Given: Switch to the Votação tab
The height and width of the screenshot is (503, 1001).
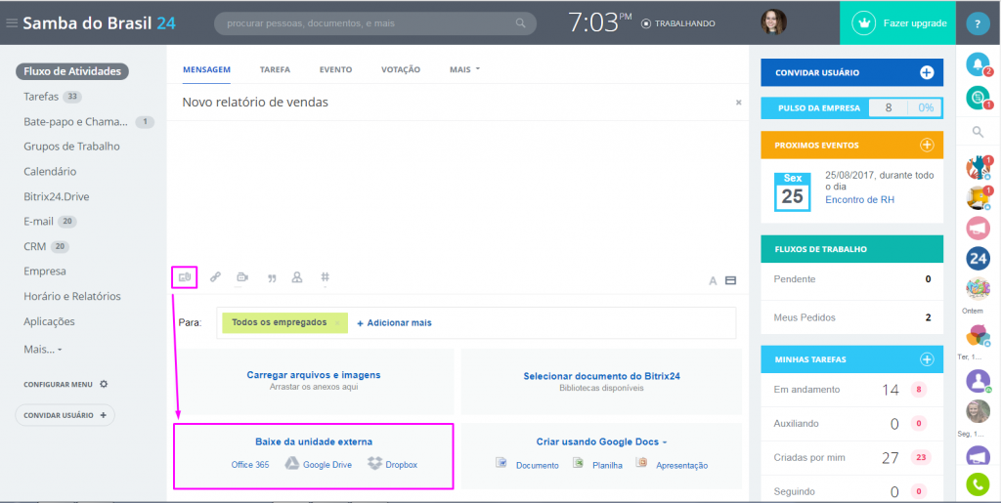Looking at the screenshot, I should coord(401,69).
